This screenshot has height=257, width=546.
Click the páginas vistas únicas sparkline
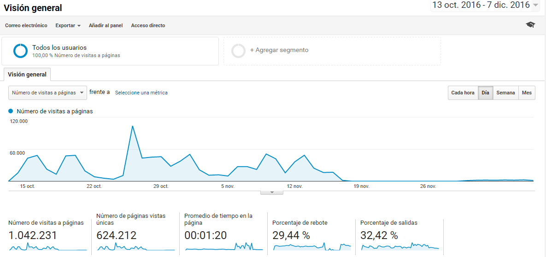coord(135,247)
